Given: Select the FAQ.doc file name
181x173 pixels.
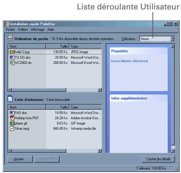Looking at the screenshot, I should tap(21, 113).
